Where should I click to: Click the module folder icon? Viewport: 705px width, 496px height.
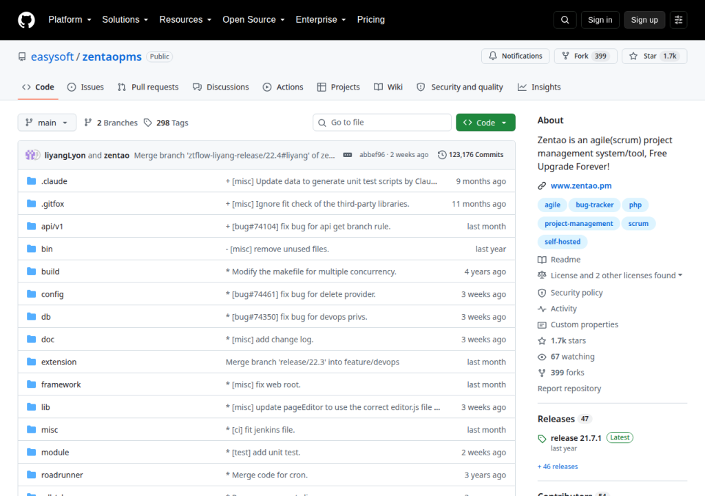(x=31, y=452)
